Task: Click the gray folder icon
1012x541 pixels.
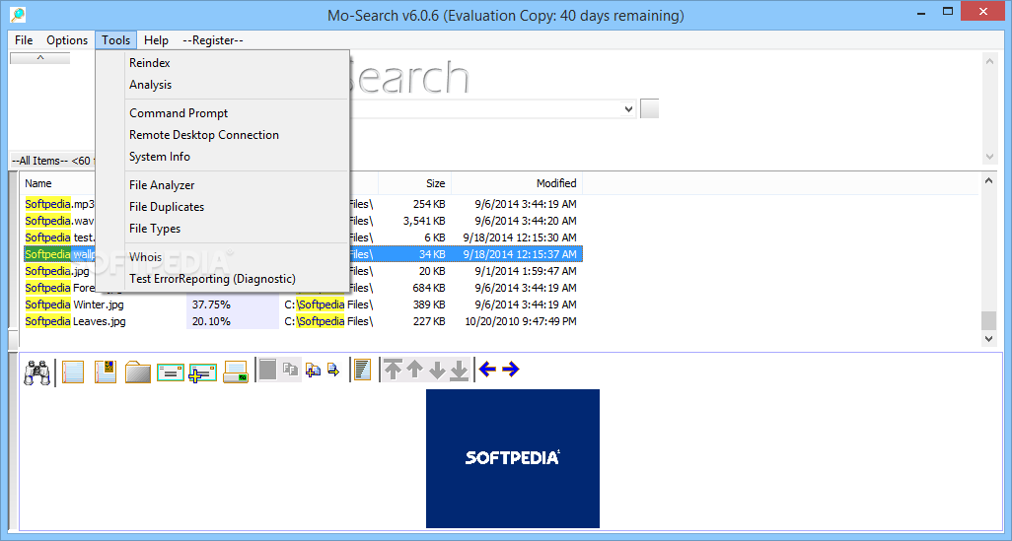Action: (x=137, y=372)
